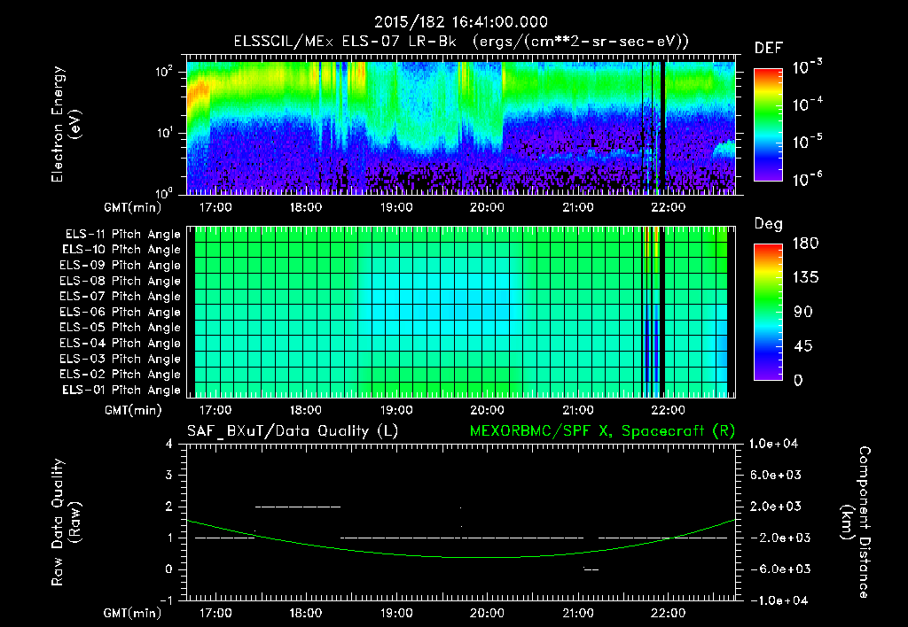Image resolution: width=908 pixels, height=627 pixels.
Task: Click the ELS-09 Pitch Angle row label
Action: pyautogui.click(x=120, y=266)
